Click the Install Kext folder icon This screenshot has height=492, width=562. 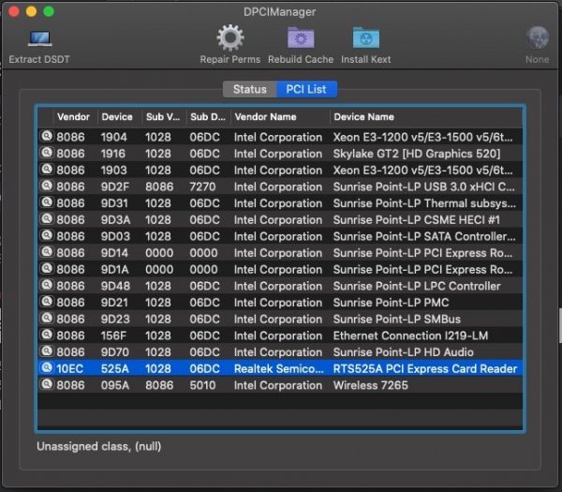[365, 39]
